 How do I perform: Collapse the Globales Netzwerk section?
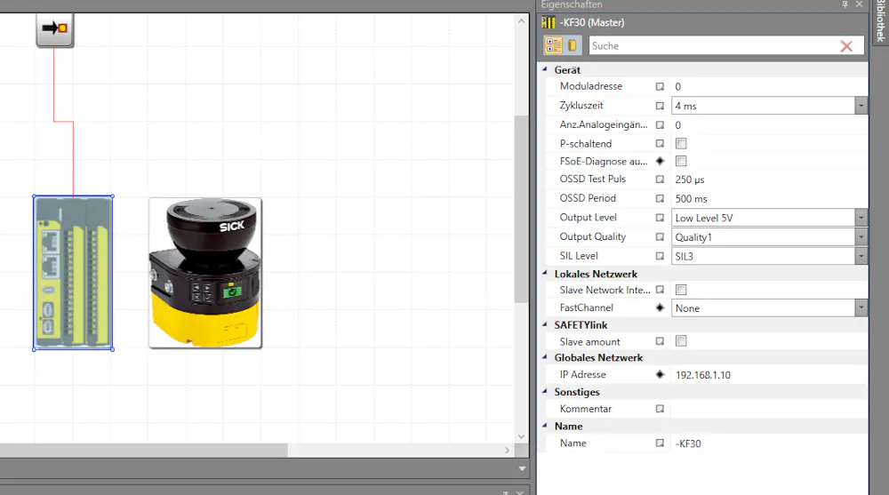click(546, 357)
